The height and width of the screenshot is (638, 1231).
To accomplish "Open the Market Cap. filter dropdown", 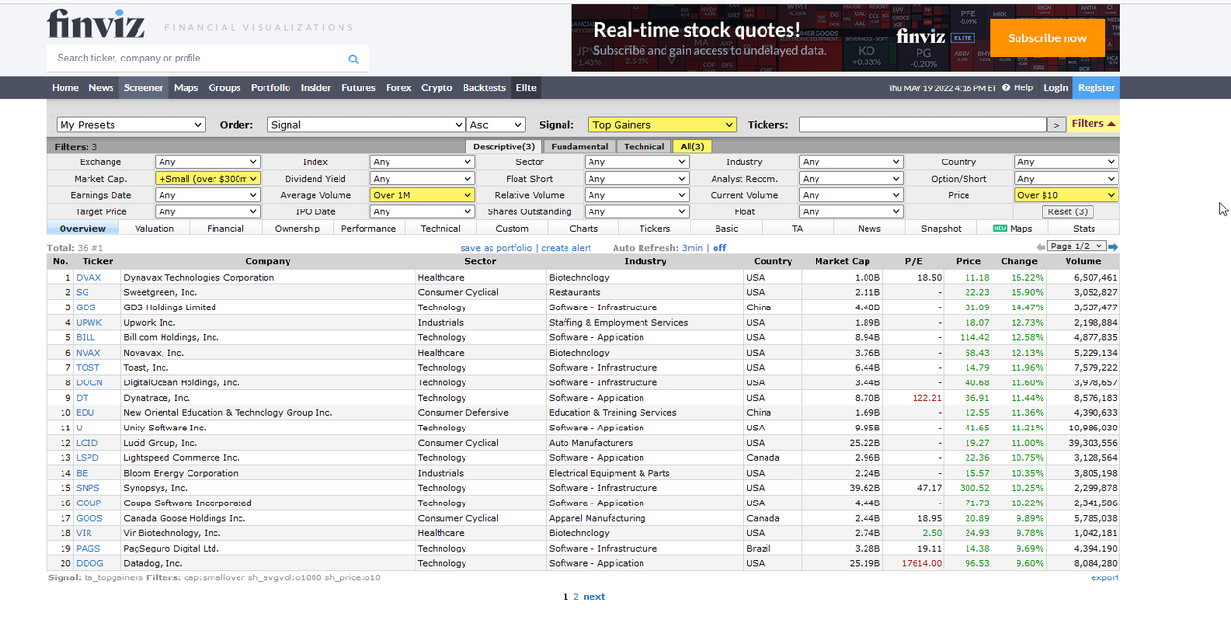I will (208, 179).
